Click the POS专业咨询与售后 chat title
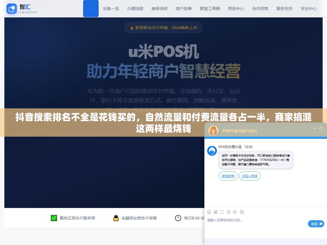 [240, 131]
